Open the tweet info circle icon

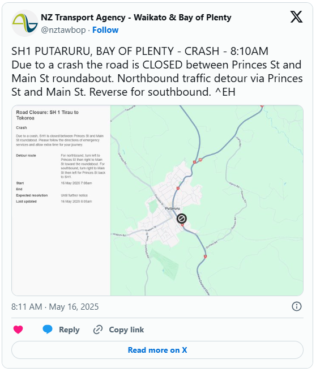click(x=297, y=306)
